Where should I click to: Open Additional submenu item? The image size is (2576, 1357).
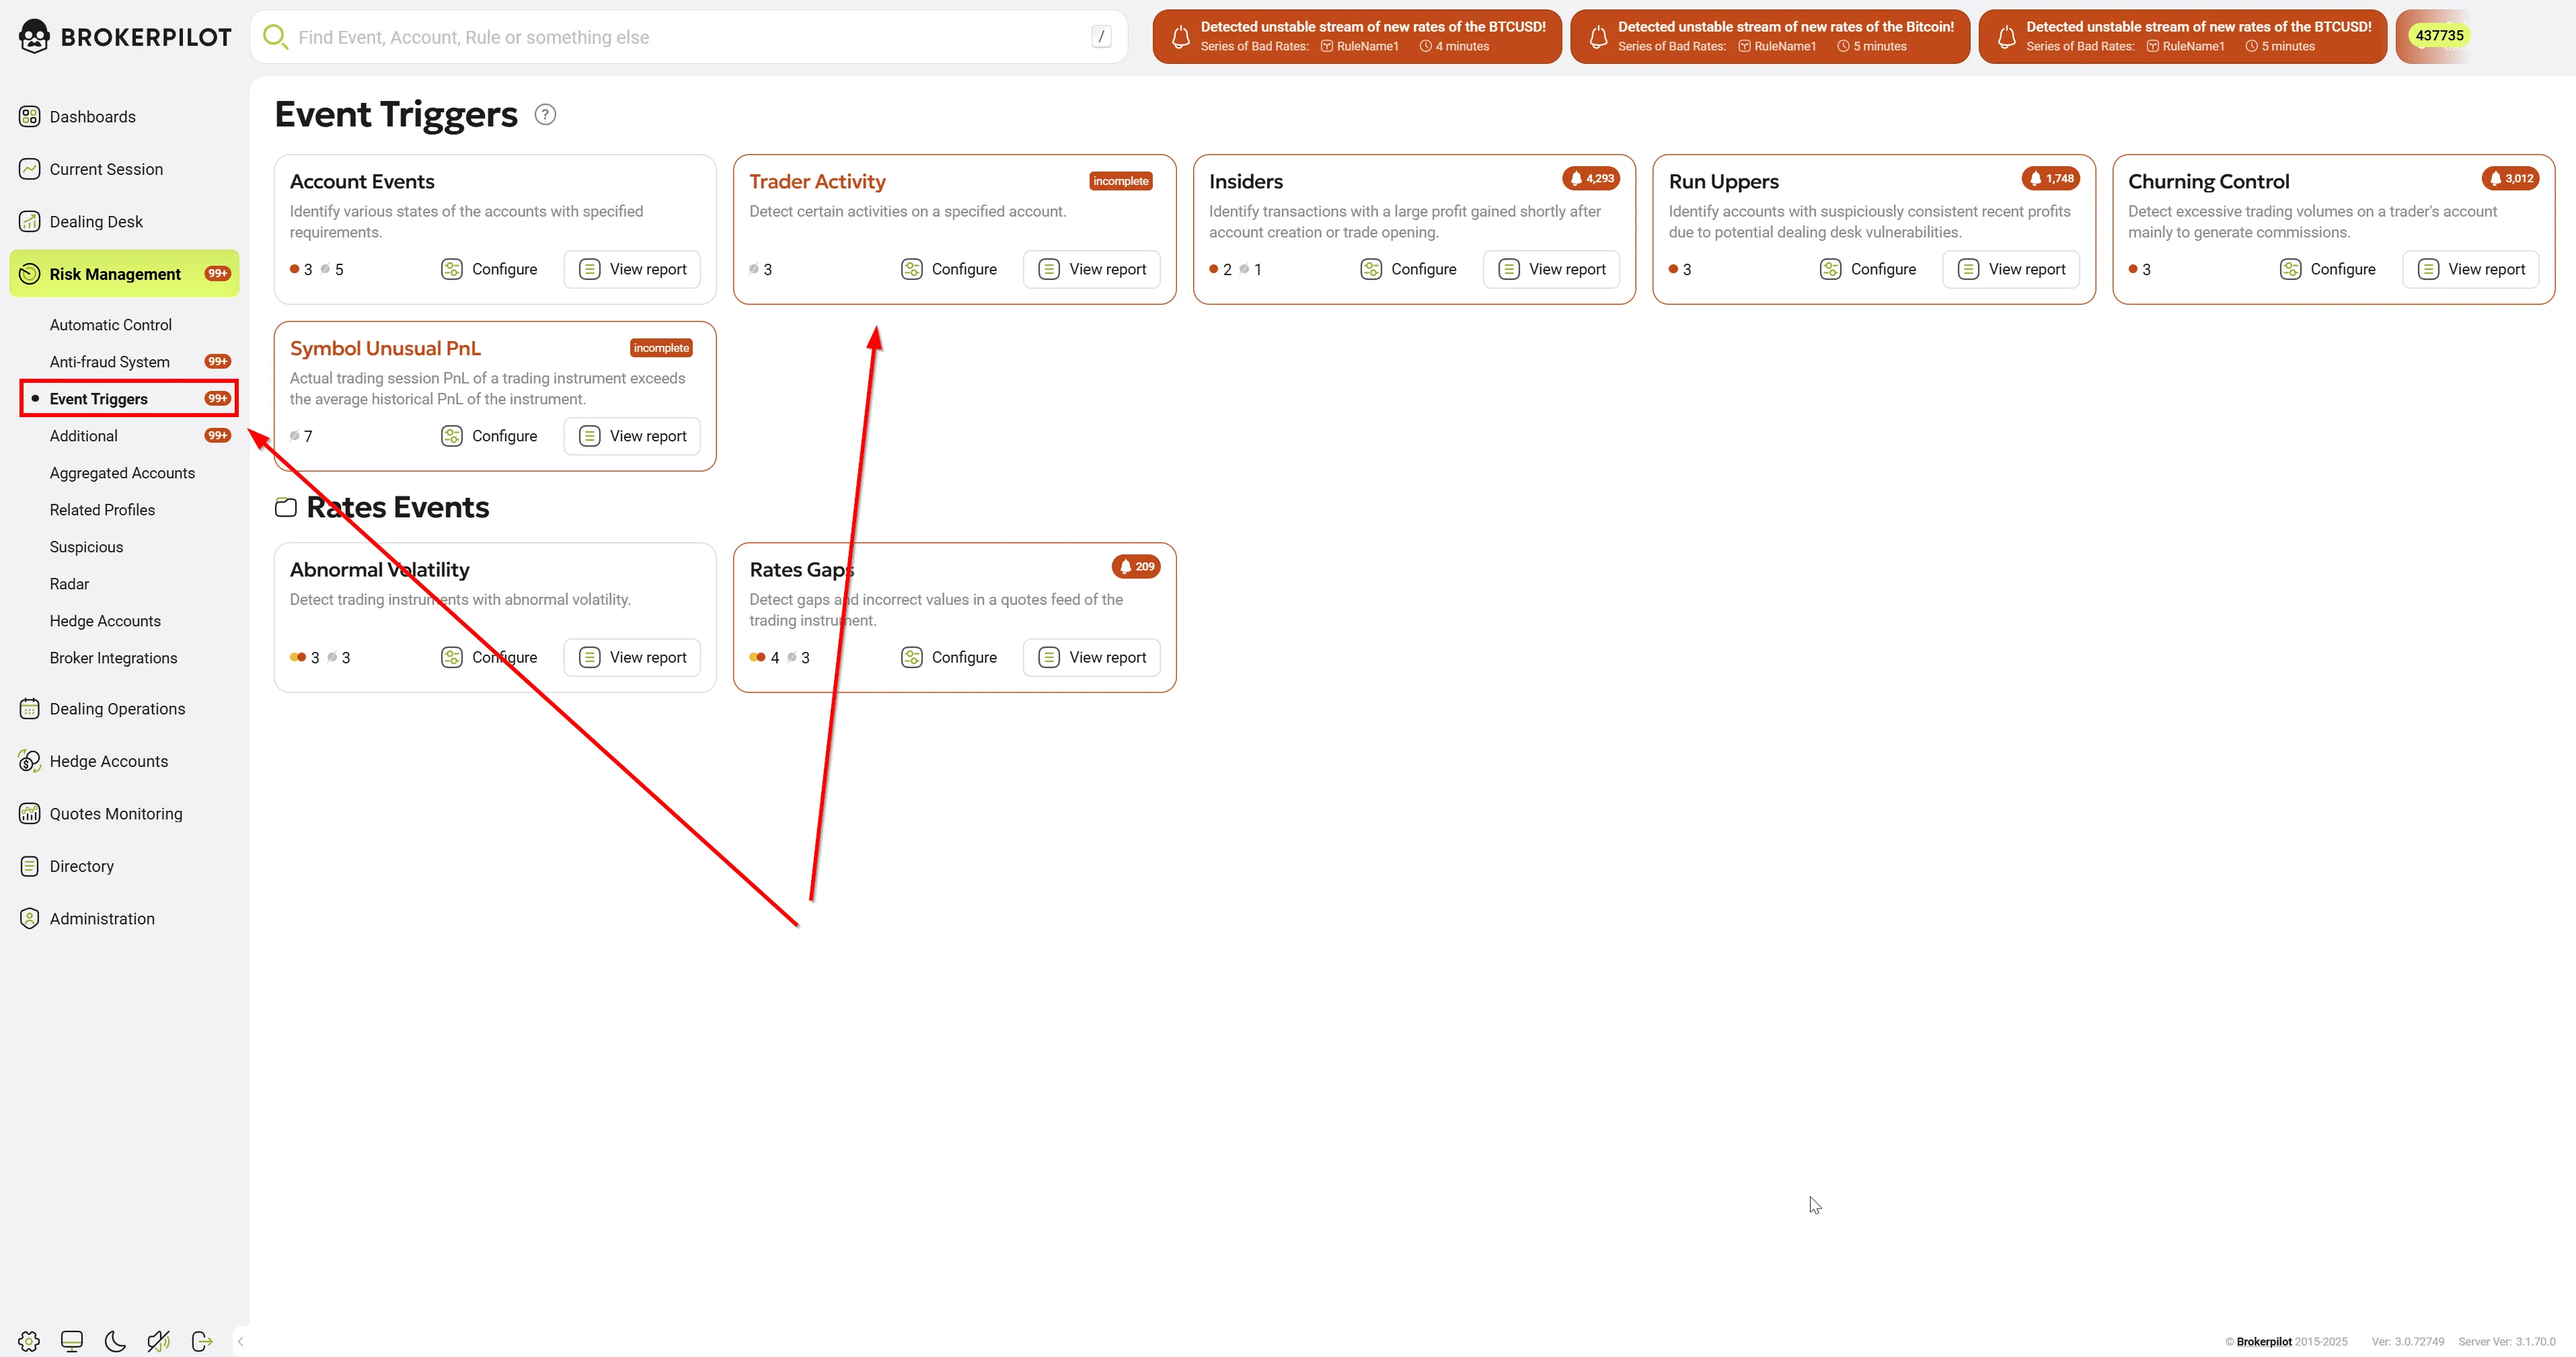click(x=84, y=436)
